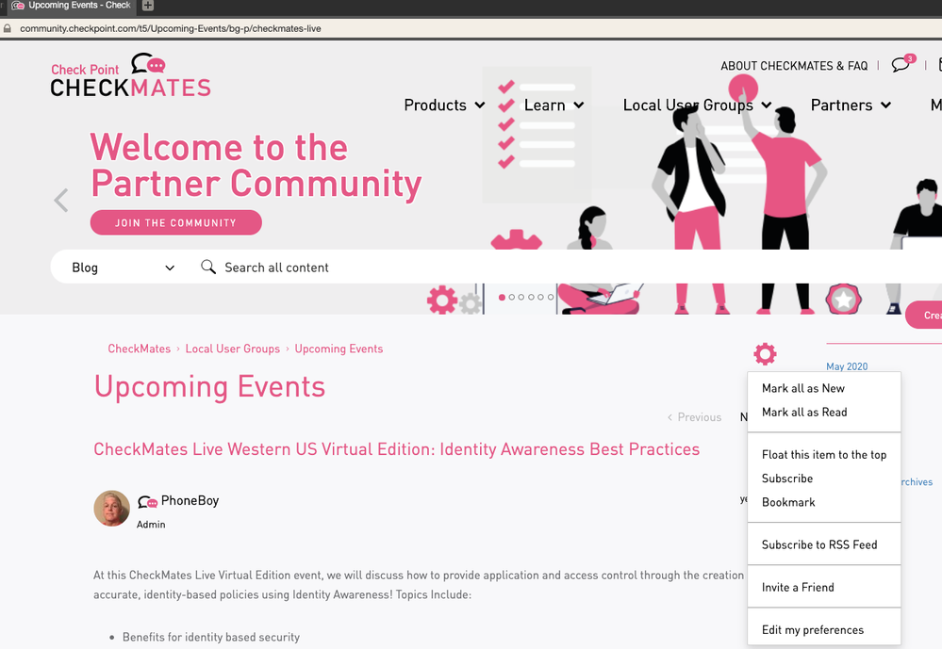Click Local User Groups breadcrumb link
This screenshot has width=942, height=649.
click(233, 349)
